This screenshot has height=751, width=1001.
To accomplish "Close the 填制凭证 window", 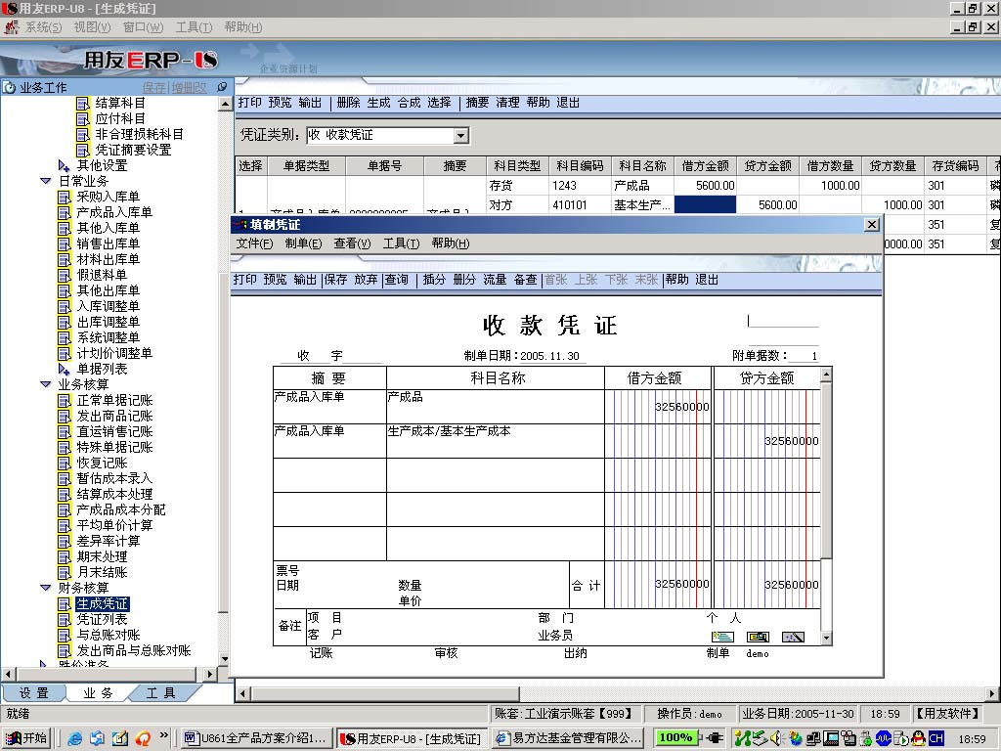I will pos(871,225).
